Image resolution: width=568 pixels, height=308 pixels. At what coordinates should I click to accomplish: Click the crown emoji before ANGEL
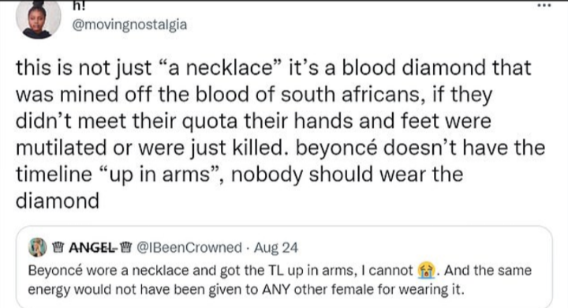click(58, 248)
